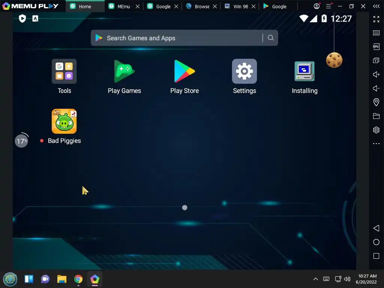Collapse sidebar with triple chevron
Viewport: 384px width, 288px height.
(376, 6)
